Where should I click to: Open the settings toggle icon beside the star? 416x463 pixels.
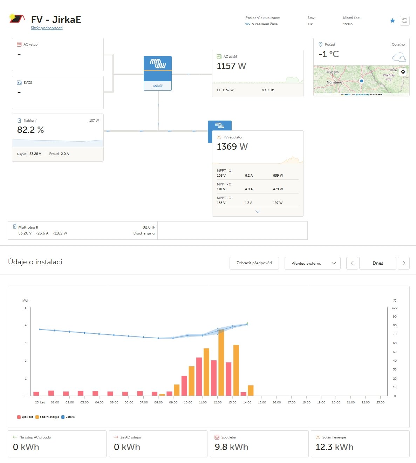click(404, 21)
